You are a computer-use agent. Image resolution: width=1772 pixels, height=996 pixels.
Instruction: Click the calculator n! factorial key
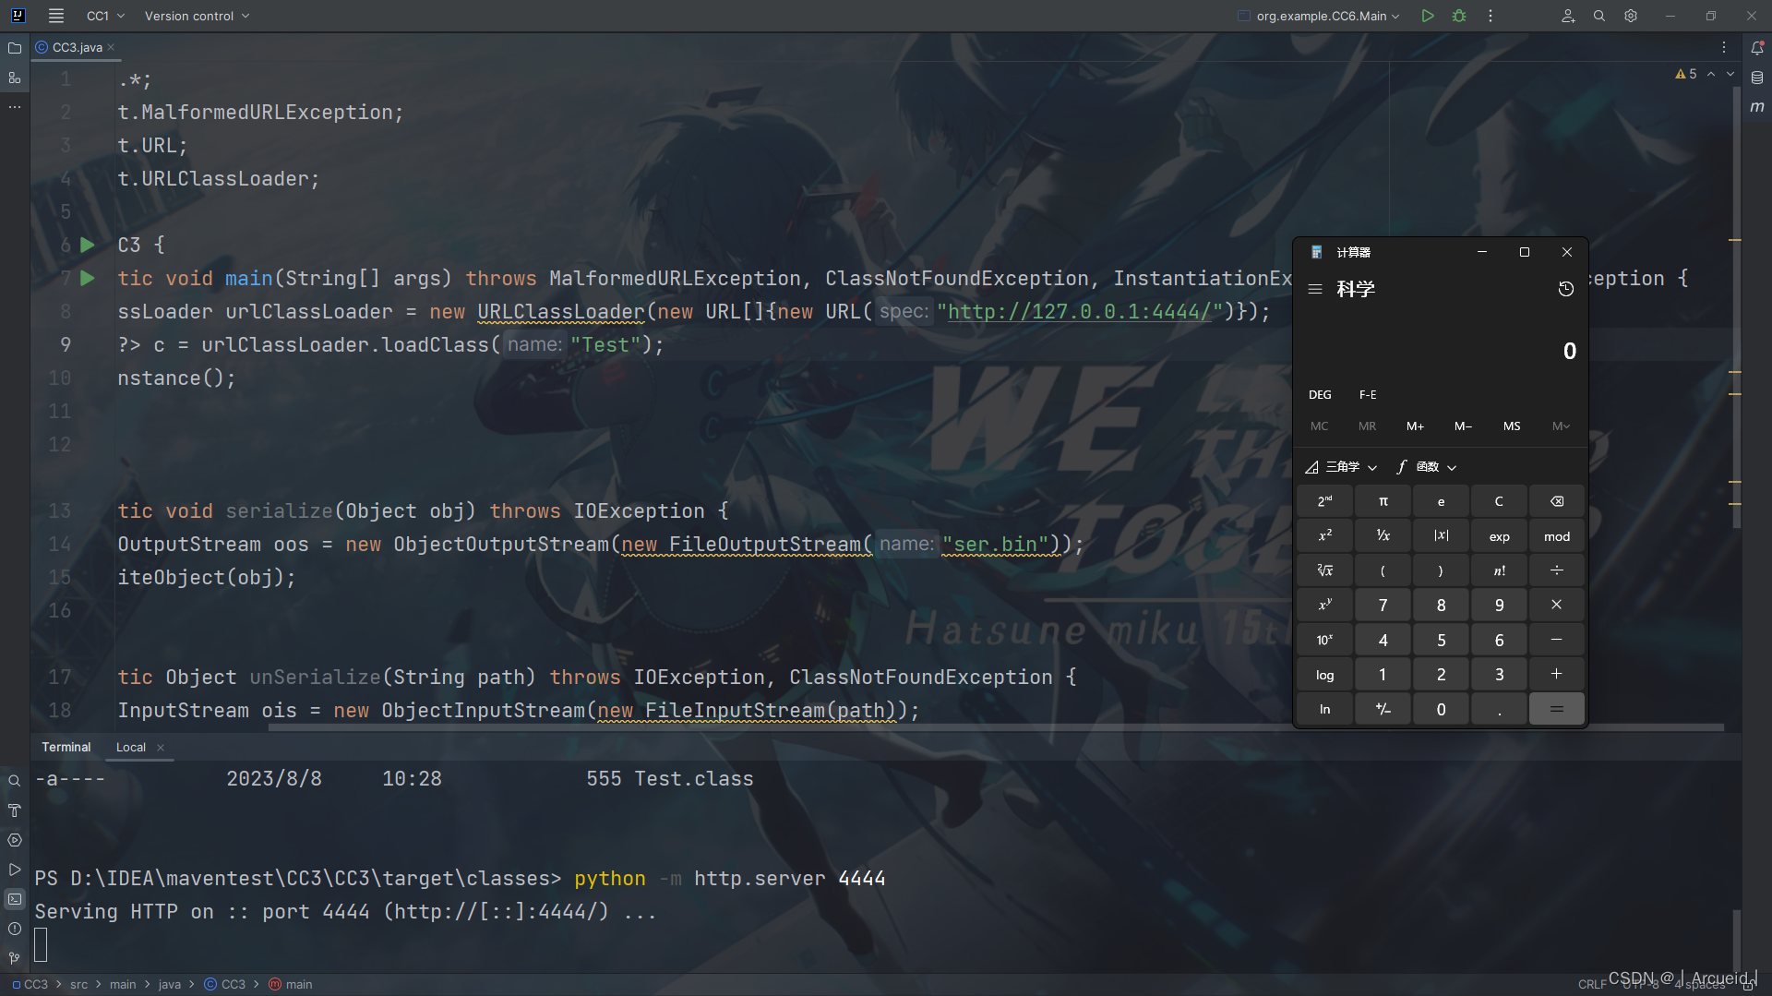point(1499,570)
